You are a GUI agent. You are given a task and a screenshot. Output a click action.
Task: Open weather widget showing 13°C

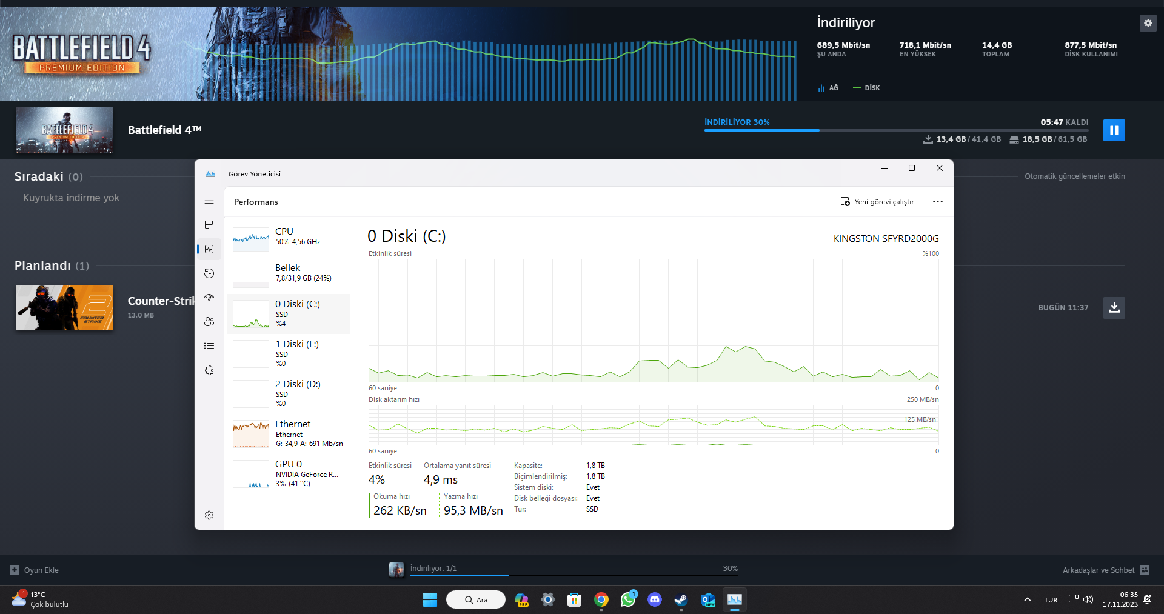(40, 599)
